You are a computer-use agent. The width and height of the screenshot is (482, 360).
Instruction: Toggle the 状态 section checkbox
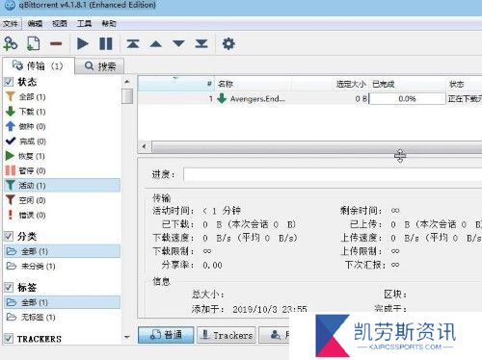click(9, 82)
